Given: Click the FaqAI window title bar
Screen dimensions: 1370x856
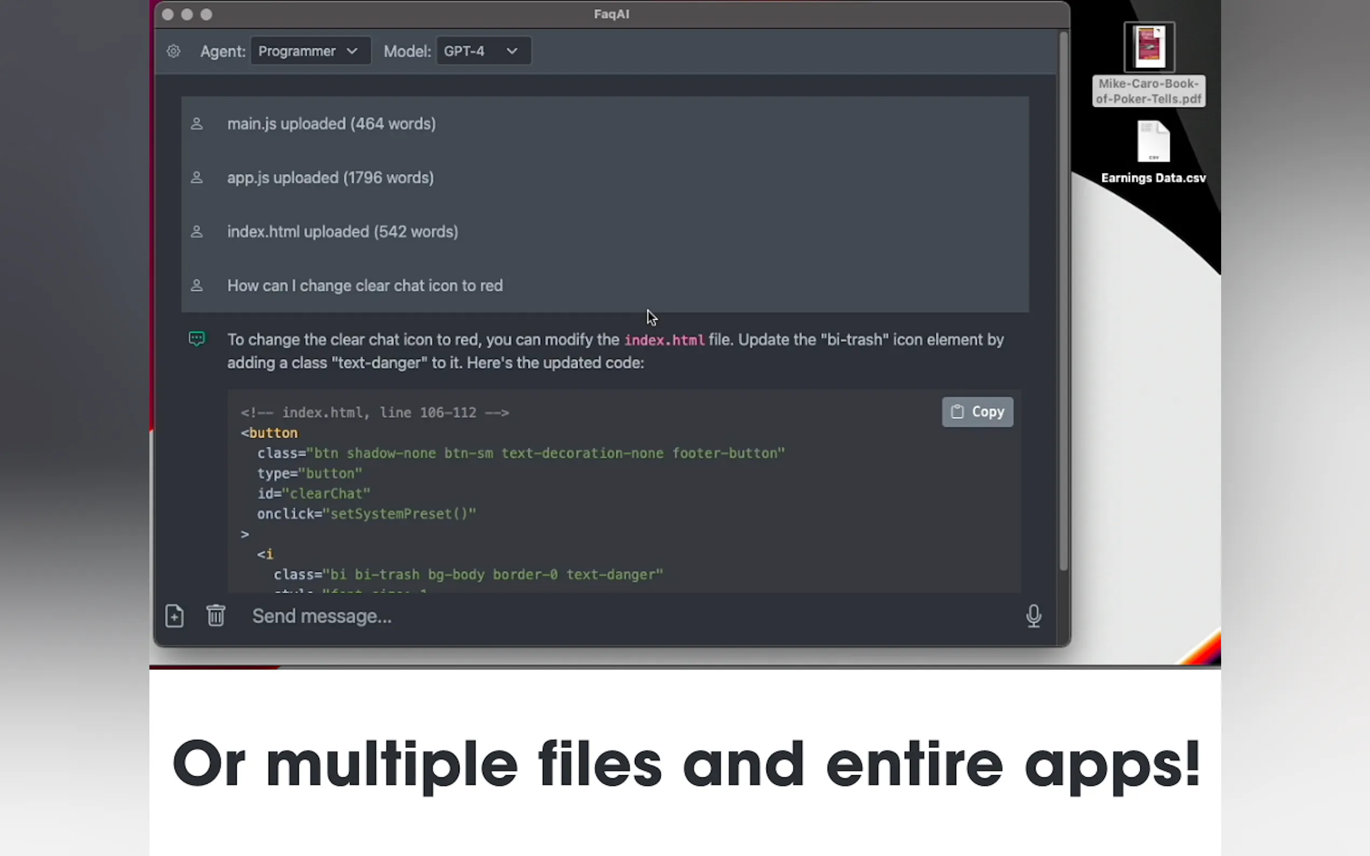Looking at the screenshot, I should [611, 14].
